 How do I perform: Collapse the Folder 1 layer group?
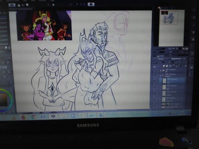click(x=160, y=75)
